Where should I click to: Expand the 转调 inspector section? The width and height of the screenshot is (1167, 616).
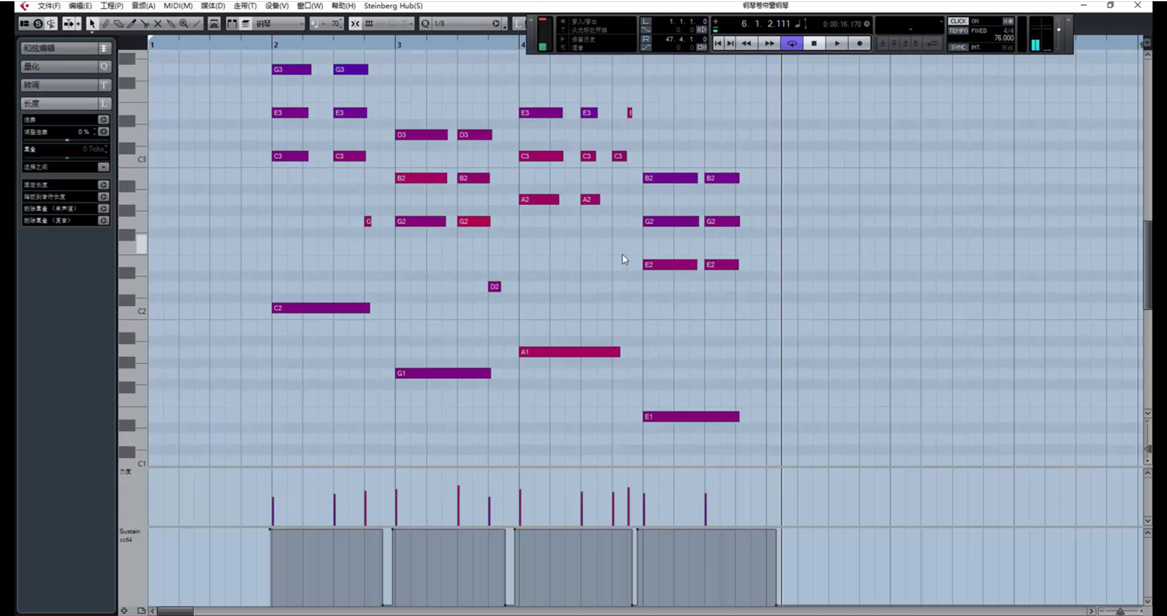pyautogui.click(x=66, y=85)
